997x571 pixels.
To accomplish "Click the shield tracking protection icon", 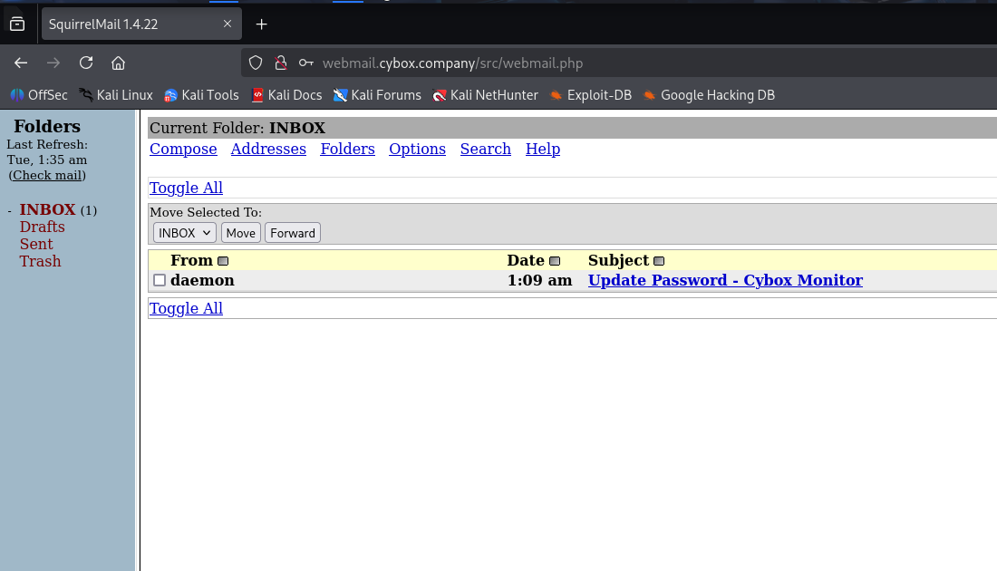I will click(256, 63).
